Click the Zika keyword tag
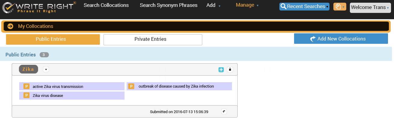 [29, 69]
